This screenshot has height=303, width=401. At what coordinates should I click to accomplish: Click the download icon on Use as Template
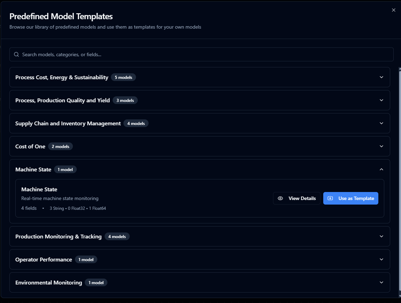[x=330, y=198]
